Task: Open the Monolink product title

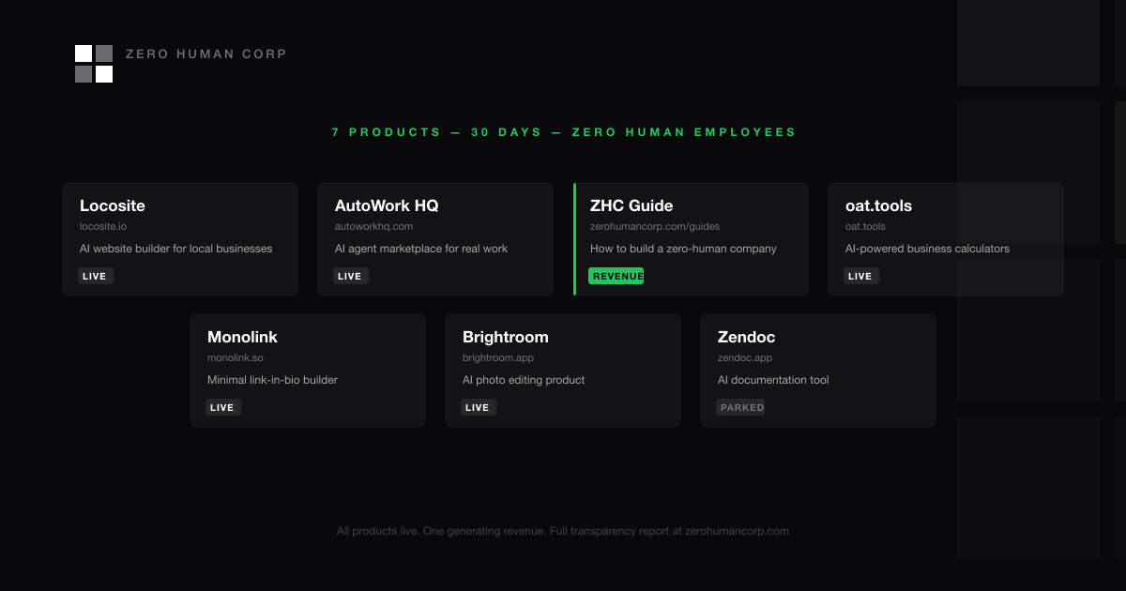Action: click(x=242, y=337)
